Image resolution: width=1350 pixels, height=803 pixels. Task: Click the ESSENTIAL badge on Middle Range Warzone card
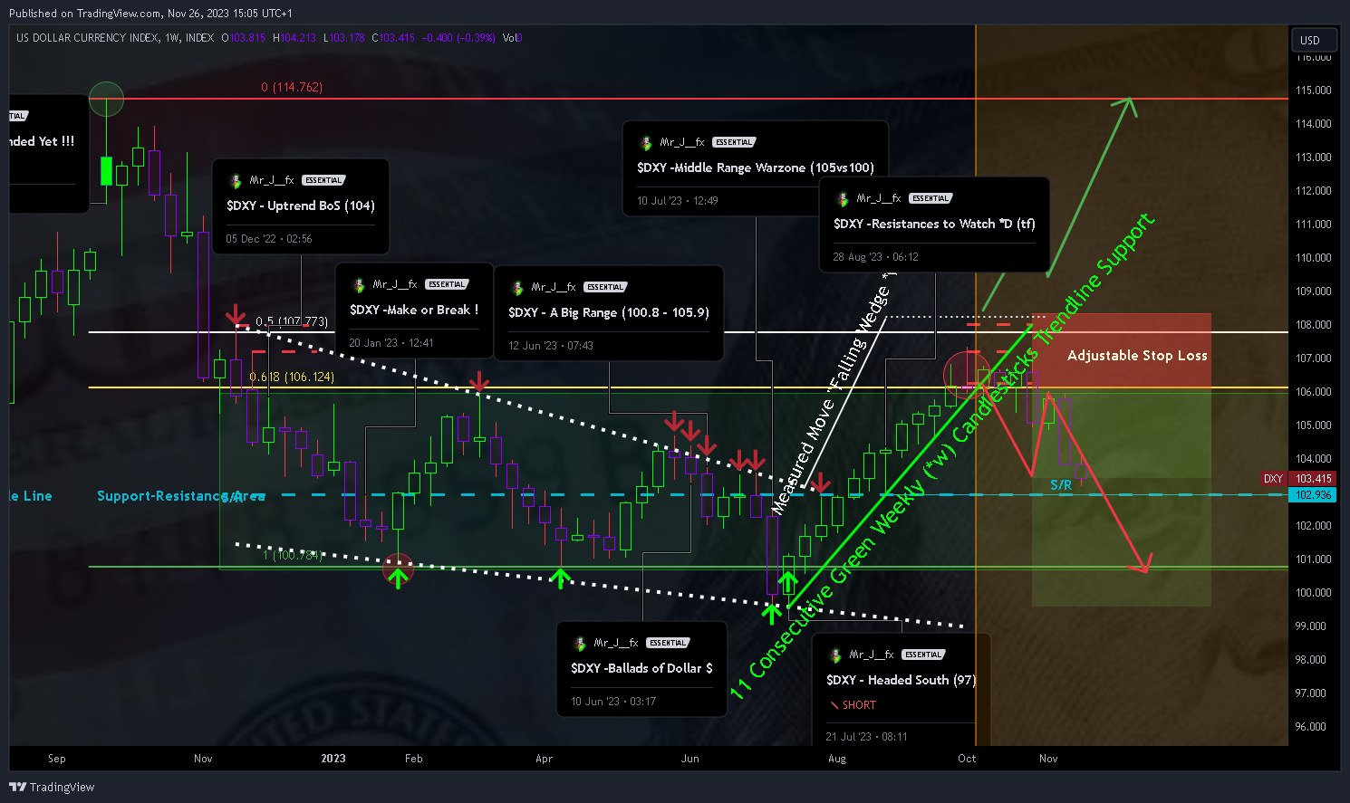tap(734, 142)
